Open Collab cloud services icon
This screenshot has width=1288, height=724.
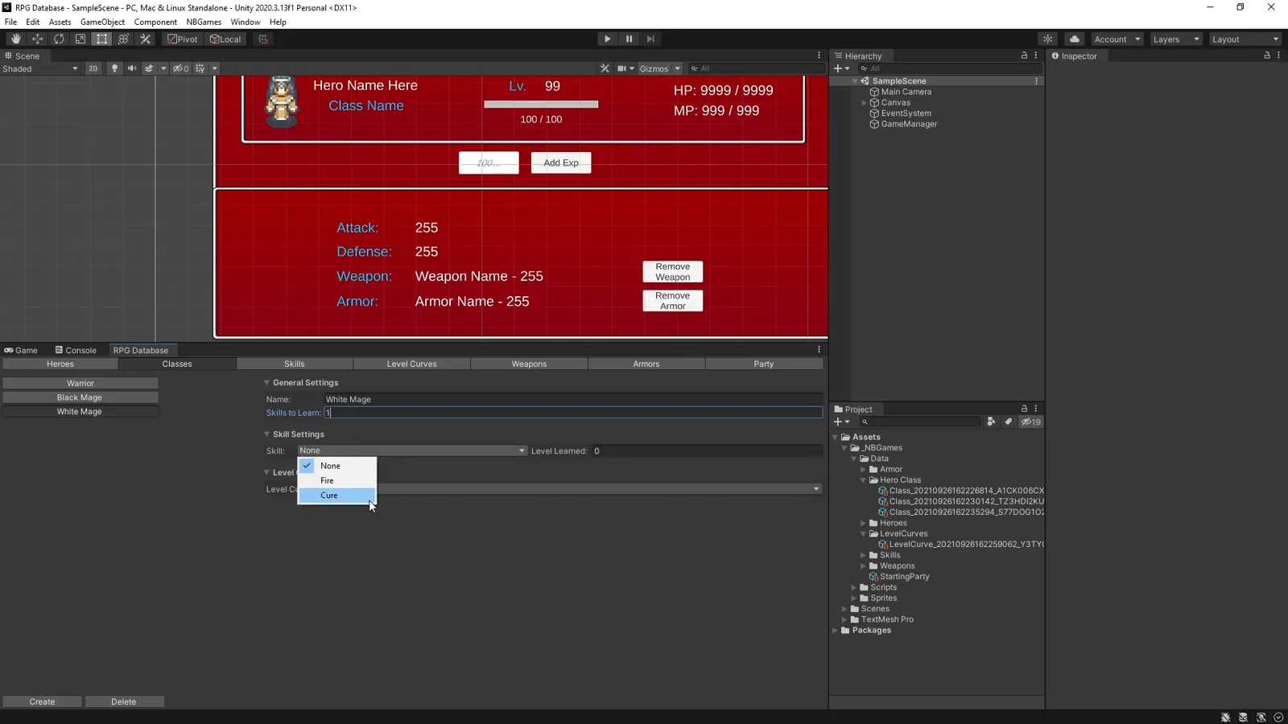coord(1075,39)
